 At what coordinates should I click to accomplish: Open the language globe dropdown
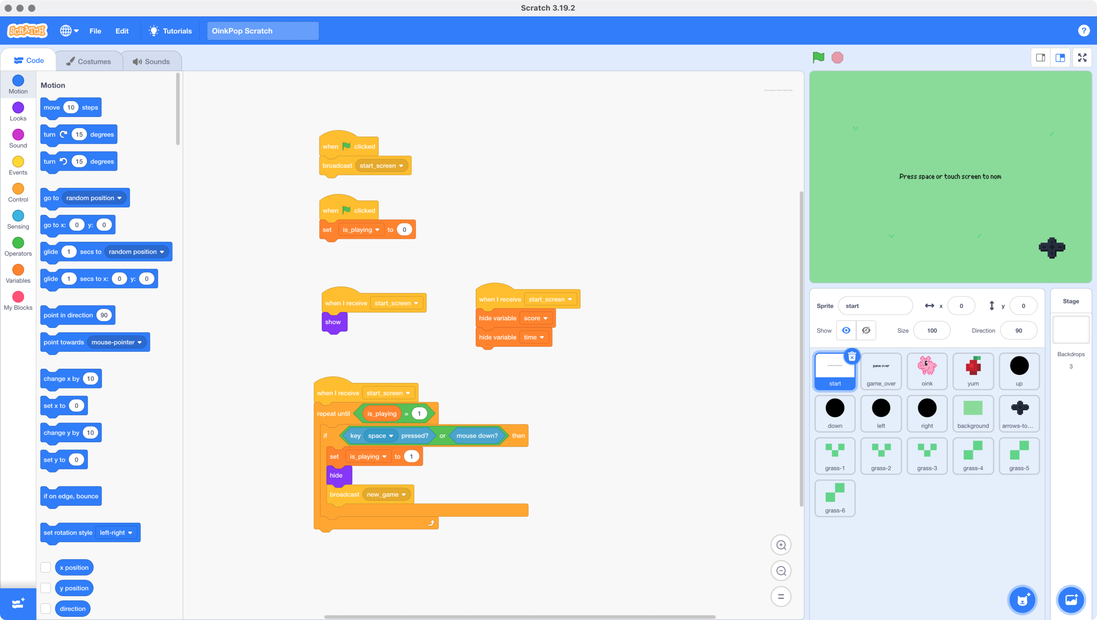point(69,31)
